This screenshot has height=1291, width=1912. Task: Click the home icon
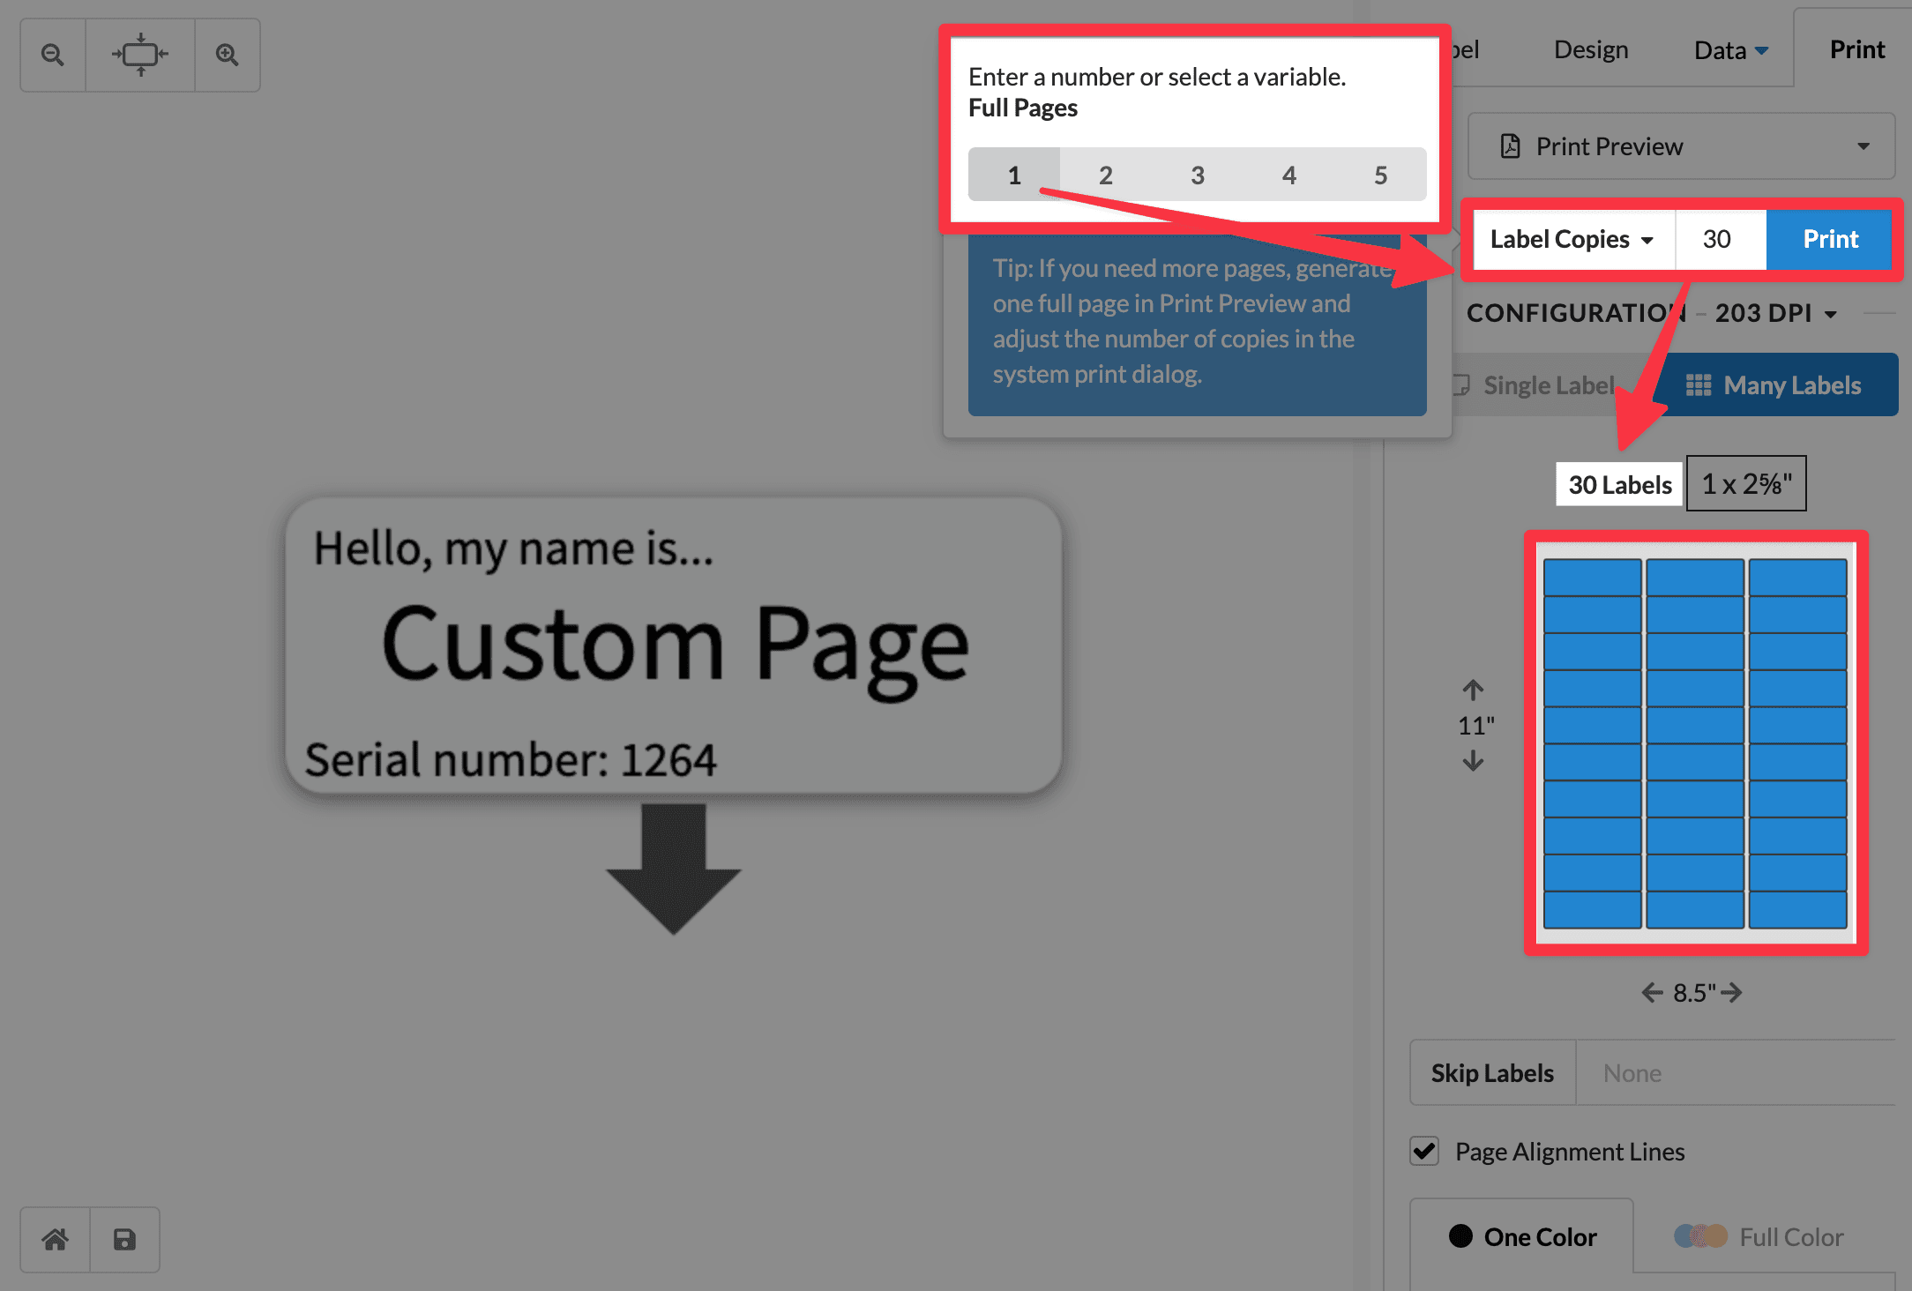point(55,1239)
